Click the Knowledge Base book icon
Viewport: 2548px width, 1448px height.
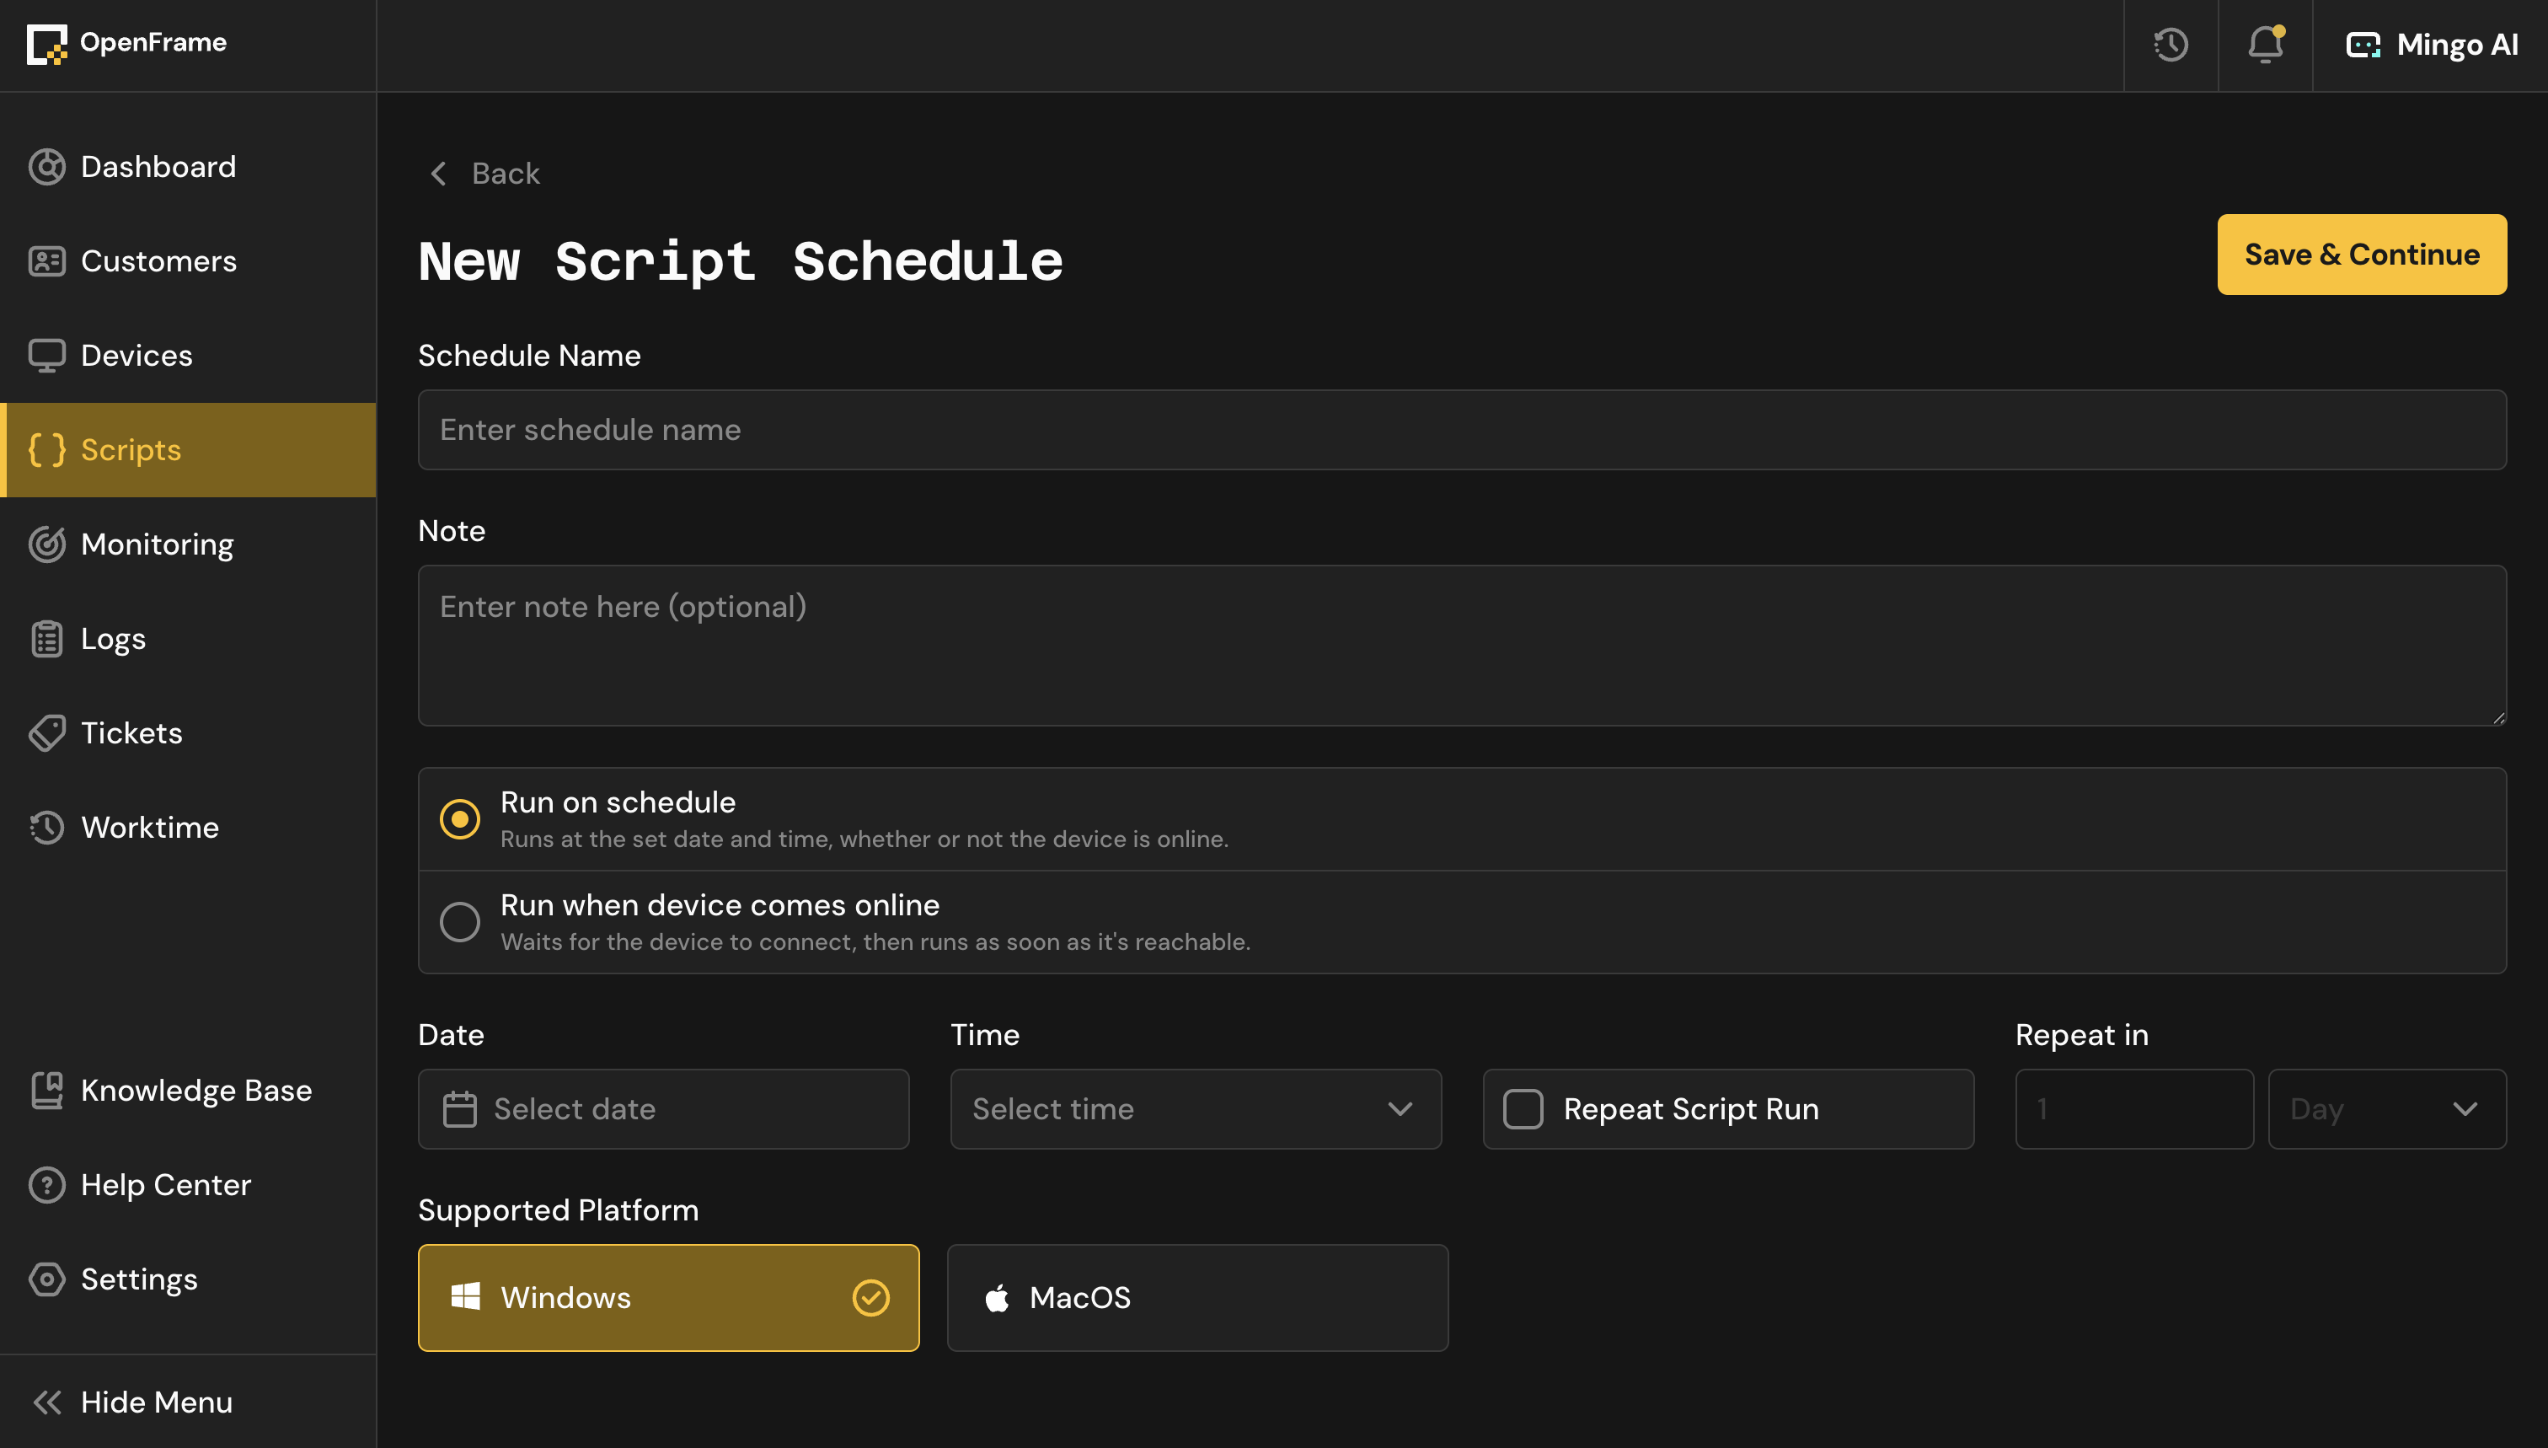pos(46,1090)
